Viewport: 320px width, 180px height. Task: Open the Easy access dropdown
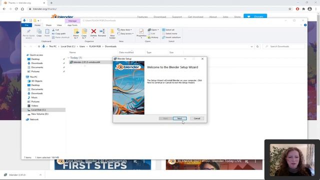(x=125, y=33)
